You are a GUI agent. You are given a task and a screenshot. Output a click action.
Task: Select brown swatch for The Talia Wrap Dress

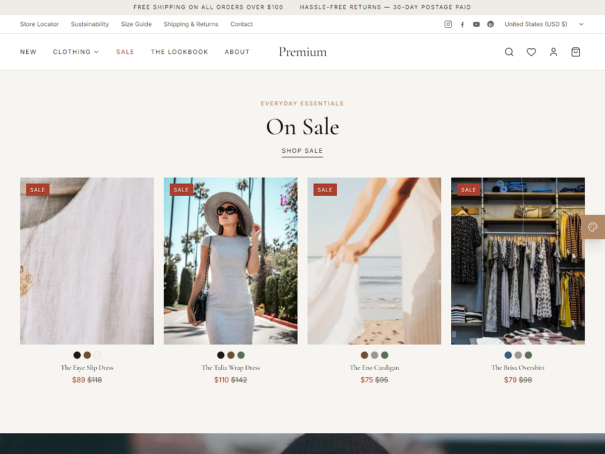(231, 355)
